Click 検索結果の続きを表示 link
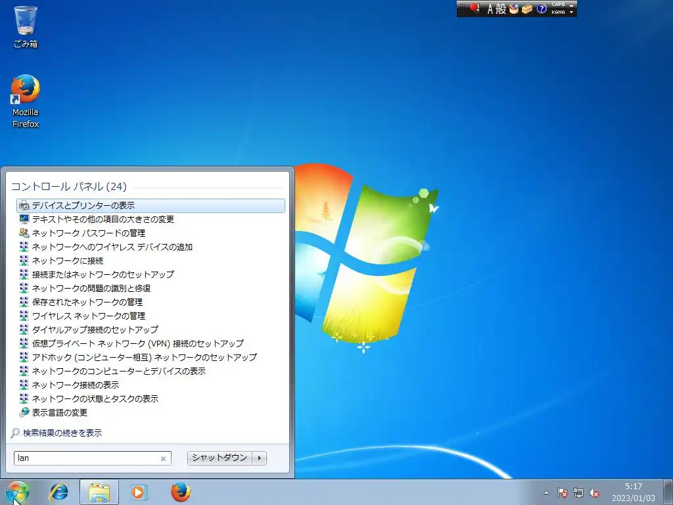 click(62, 433)
